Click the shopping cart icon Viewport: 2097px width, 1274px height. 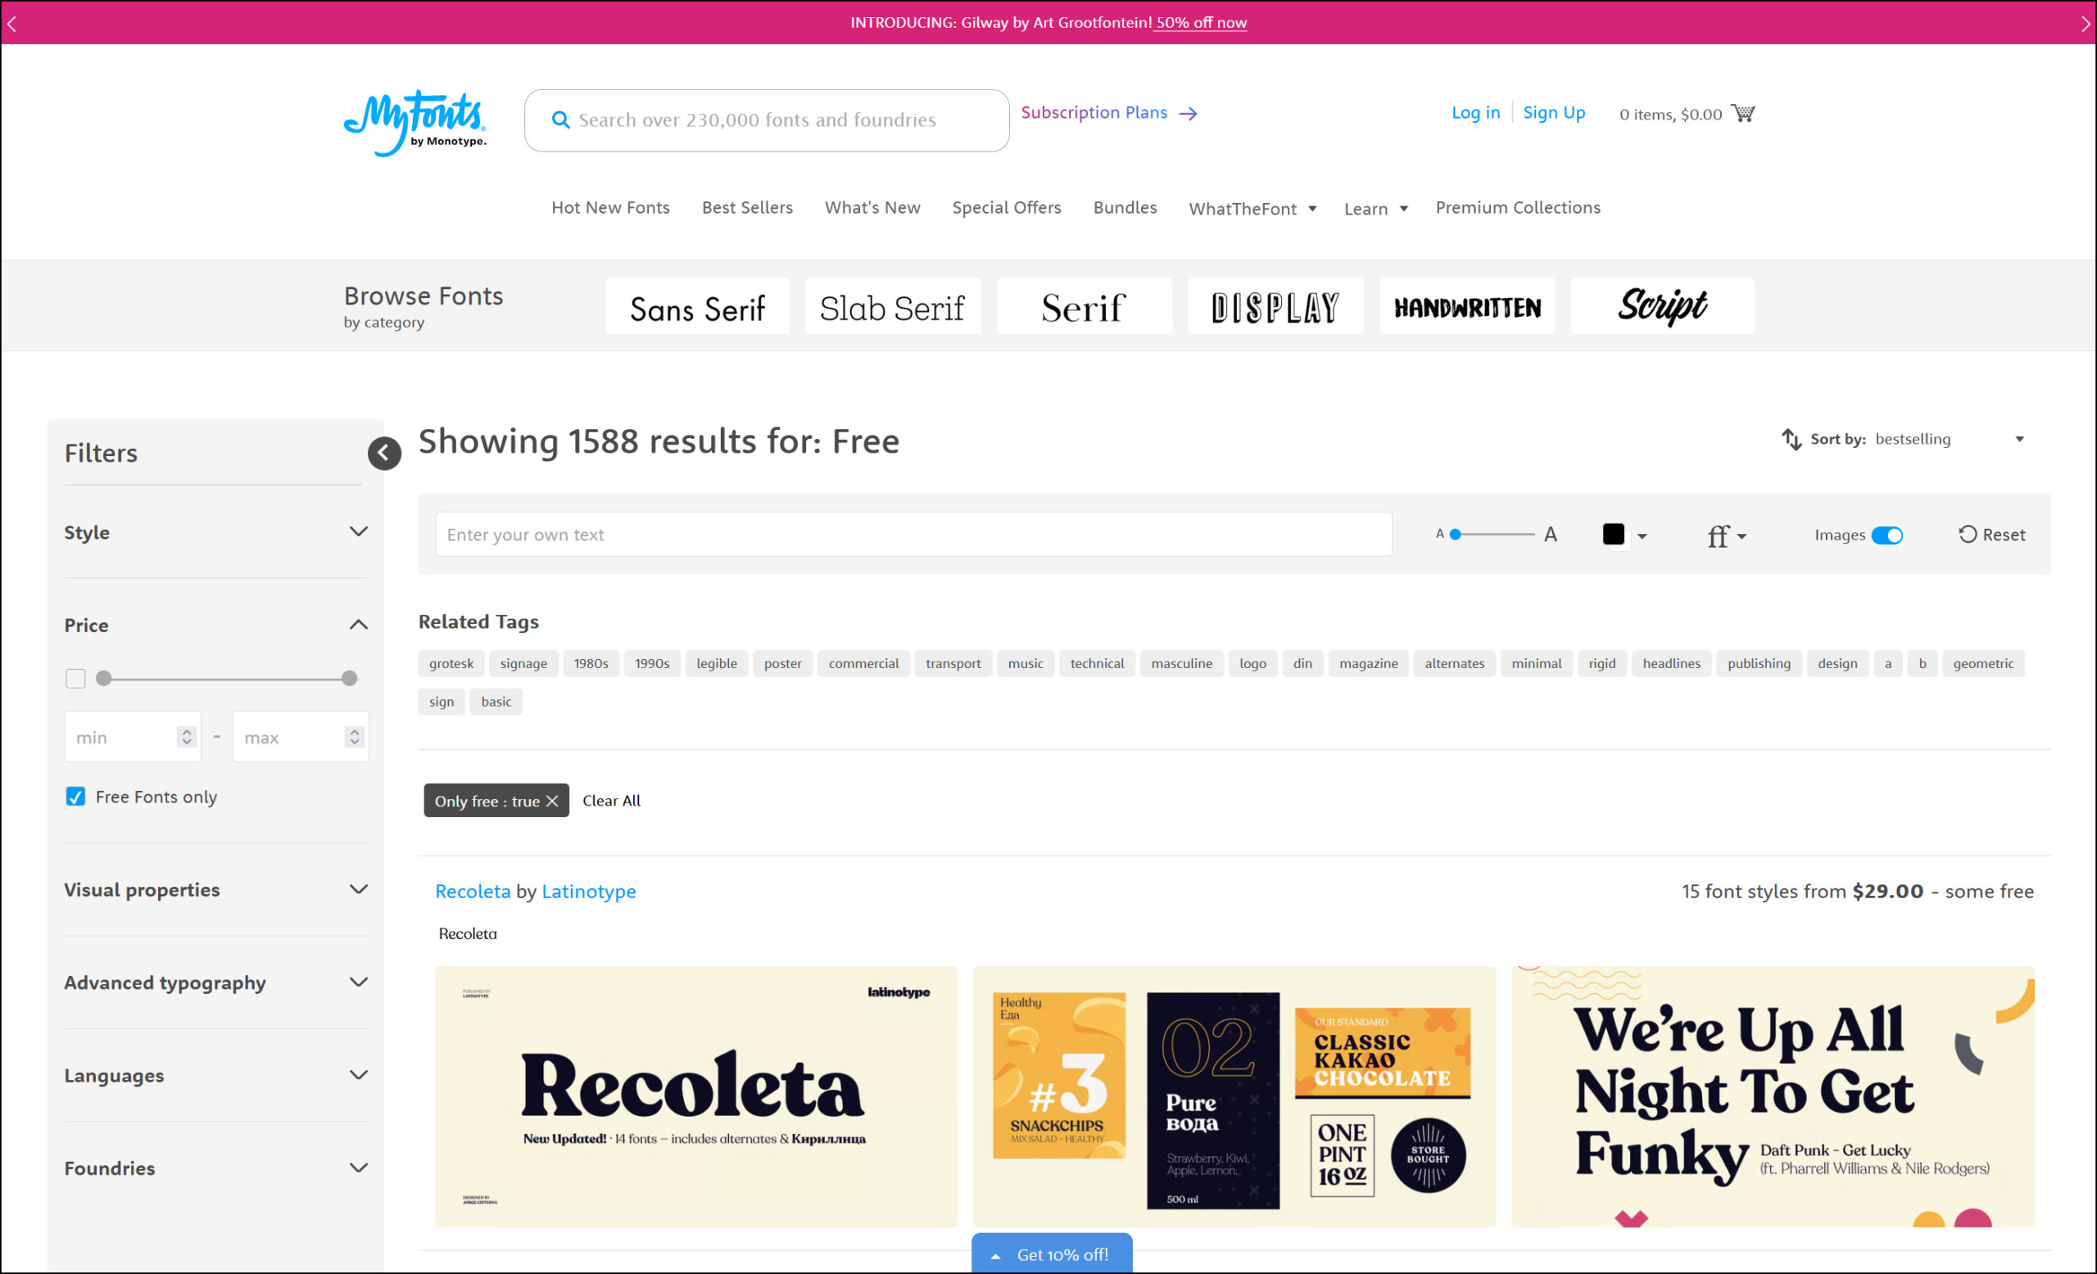pyautogui.click(x=1743, y=113)
